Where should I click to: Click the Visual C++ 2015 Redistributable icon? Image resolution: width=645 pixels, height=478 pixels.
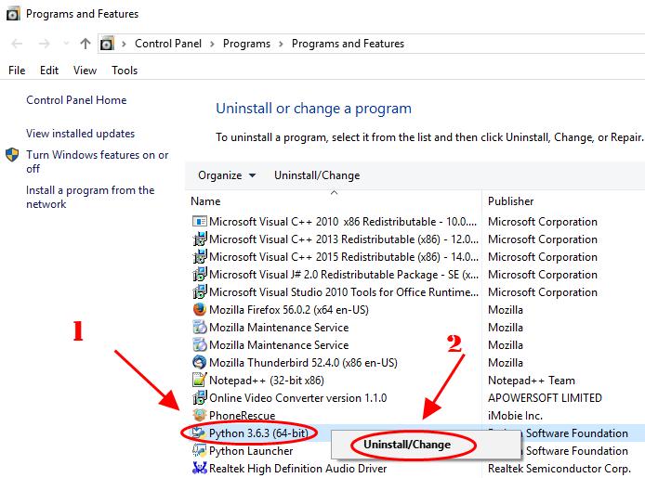click(x=200, y=257)
